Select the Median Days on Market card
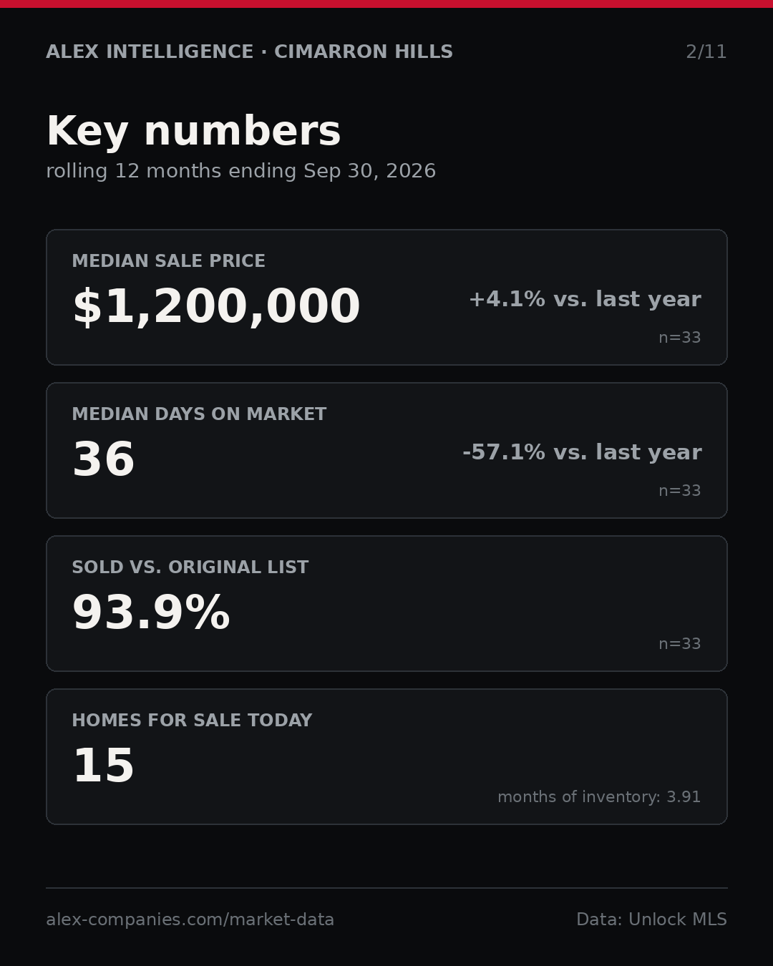This screenshot has height=966, width=773. pos(386,450)
